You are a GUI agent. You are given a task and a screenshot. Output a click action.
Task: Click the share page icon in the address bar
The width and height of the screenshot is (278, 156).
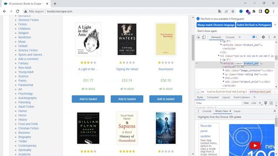226,11
